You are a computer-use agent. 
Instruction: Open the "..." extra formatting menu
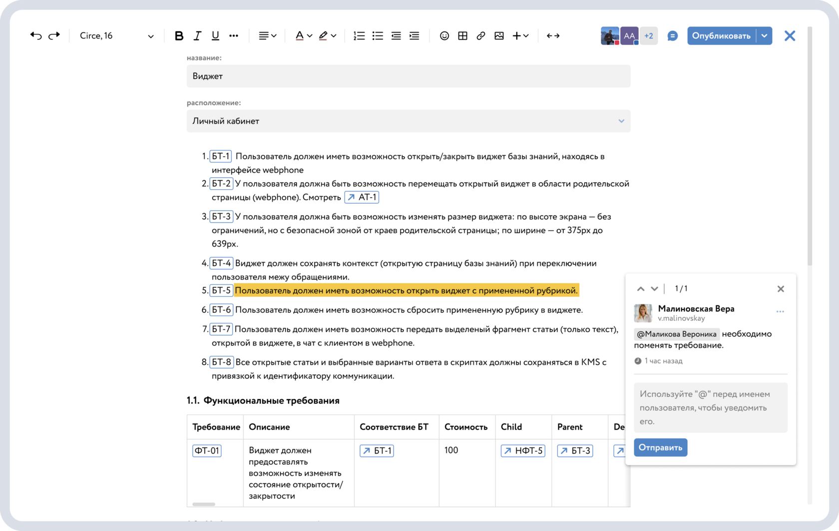pyautogui.click(x=234, y=35)
